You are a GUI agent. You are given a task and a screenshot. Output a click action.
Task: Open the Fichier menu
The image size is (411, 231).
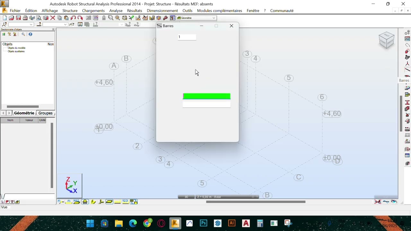click(x=15, y=11)
